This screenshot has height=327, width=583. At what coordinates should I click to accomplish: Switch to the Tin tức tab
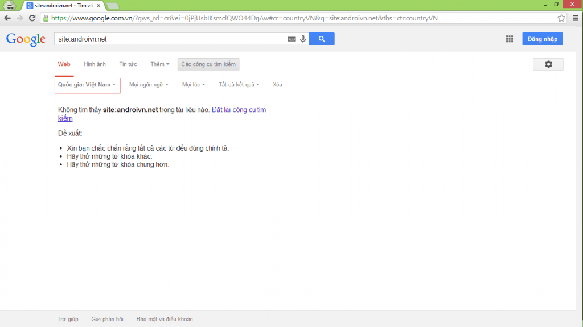pos(128,64)
